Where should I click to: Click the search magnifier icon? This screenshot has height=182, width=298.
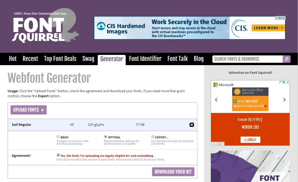286,59
